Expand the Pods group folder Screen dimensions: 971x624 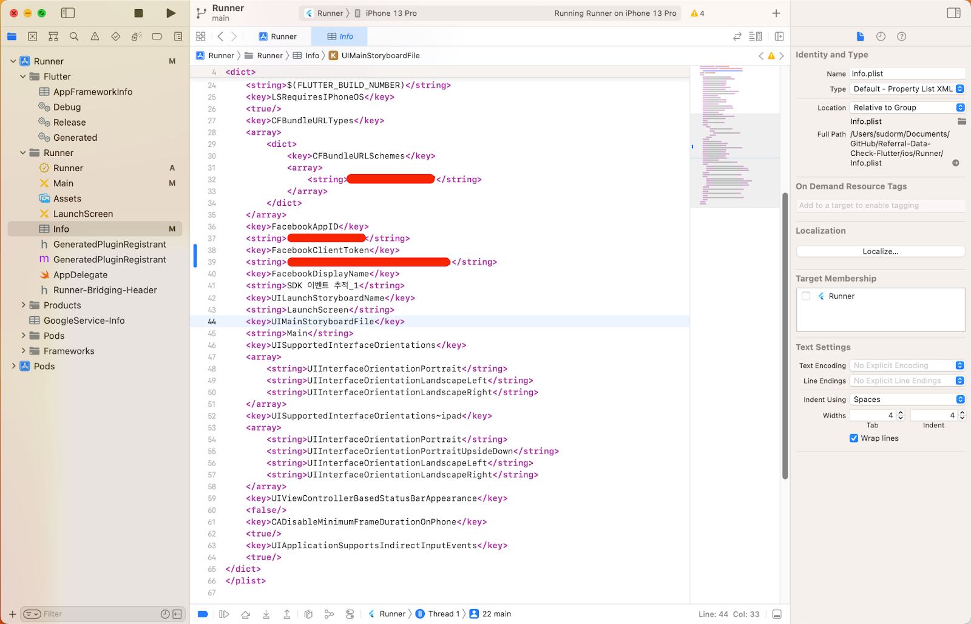coord(23,336)
